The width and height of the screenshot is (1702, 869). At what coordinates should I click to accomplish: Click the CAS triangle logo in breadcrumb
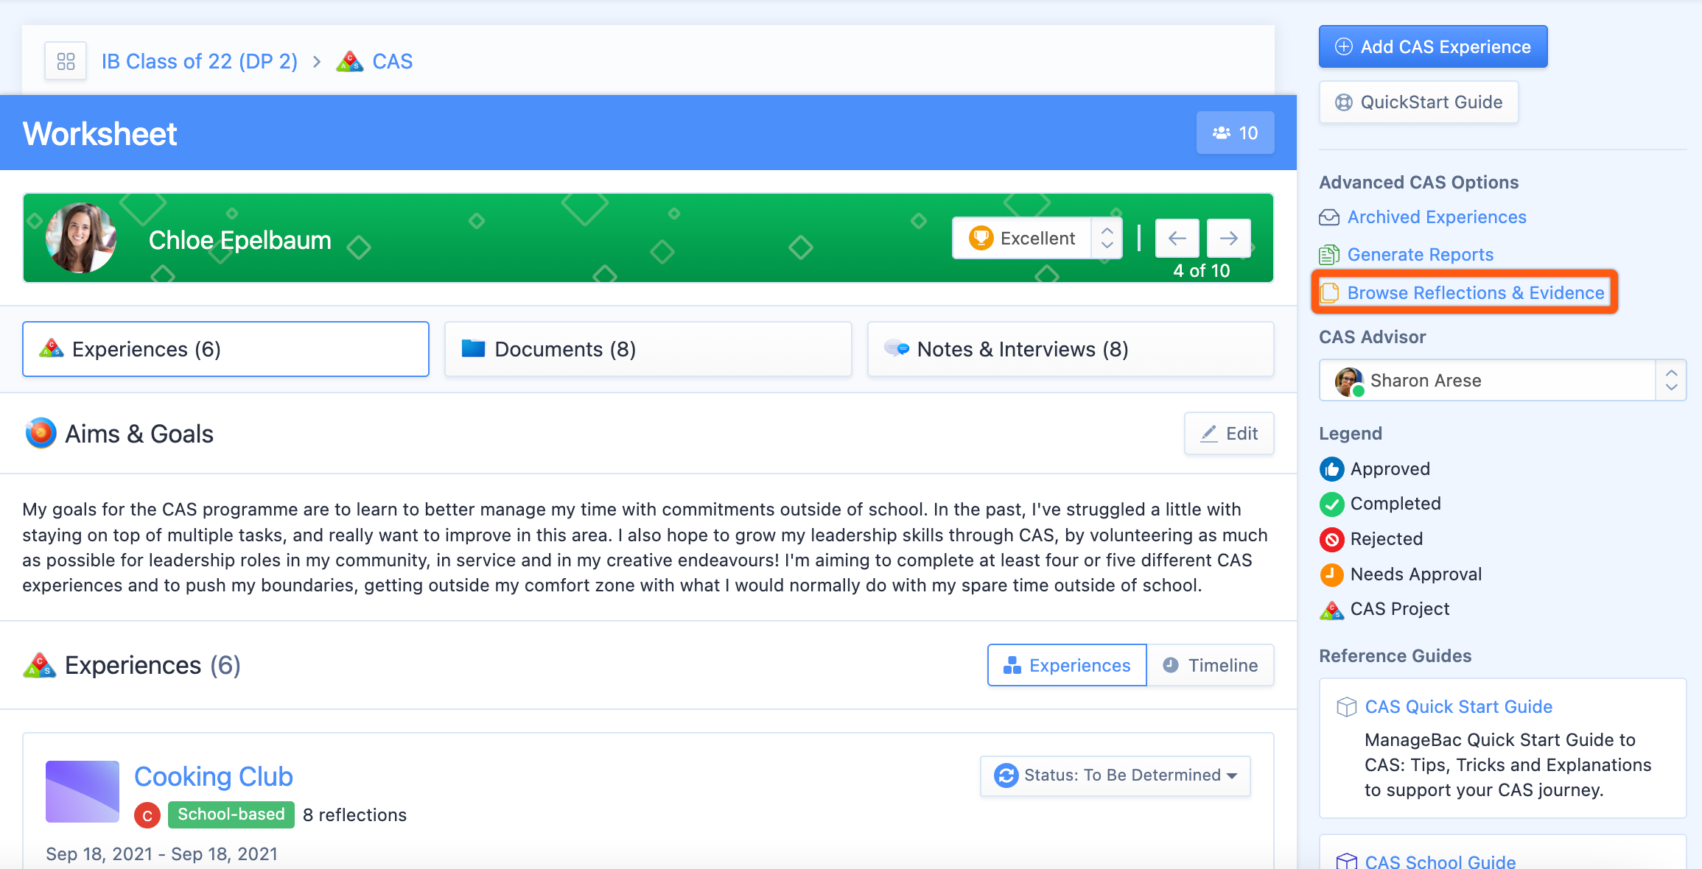coord(350,62)
